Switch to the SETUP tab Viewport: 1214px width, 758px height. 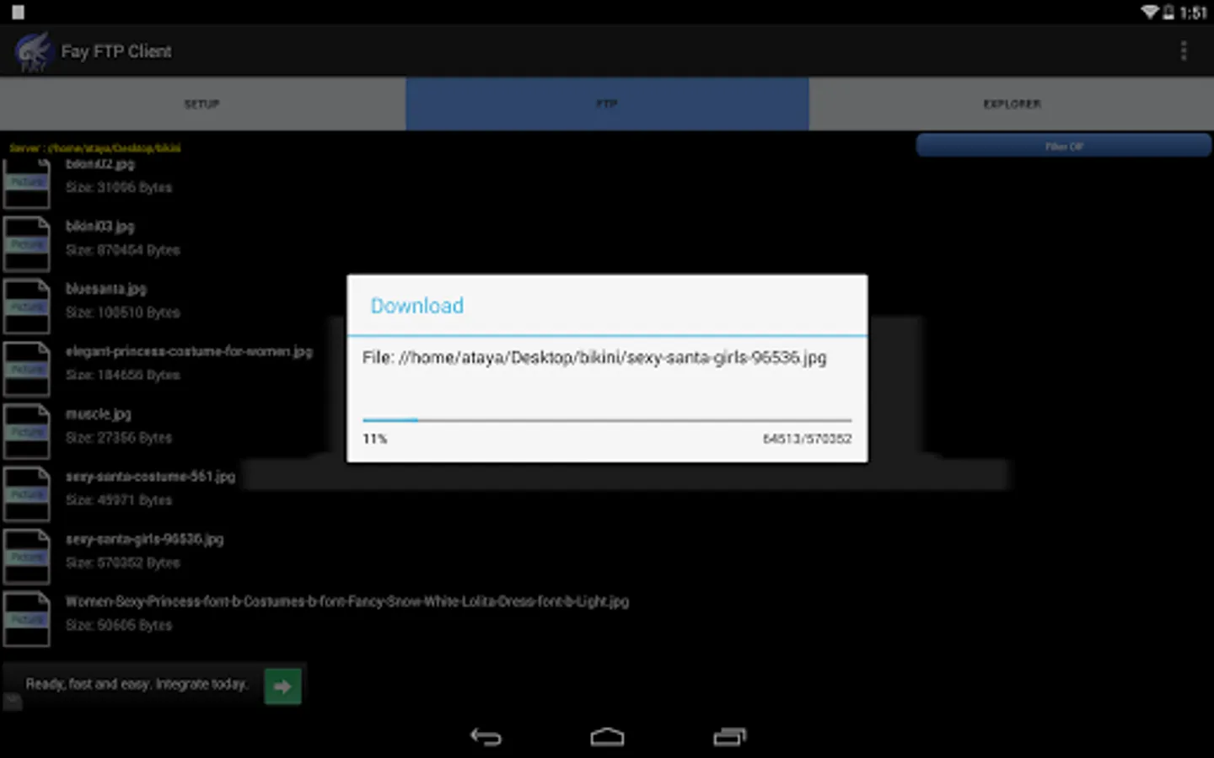pos(202,104)
